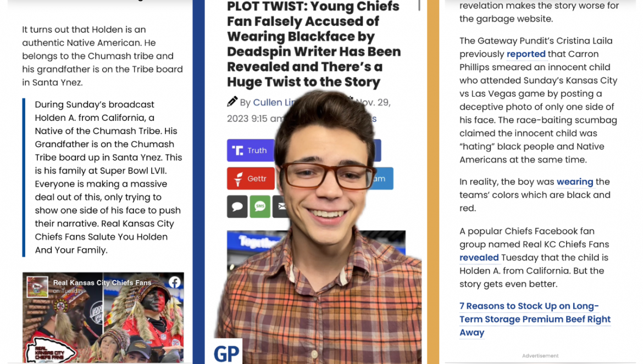Open the comments speech bubble icon
Image resolution: width=643 pixels, height=364 pixels.
pos(237,206)
